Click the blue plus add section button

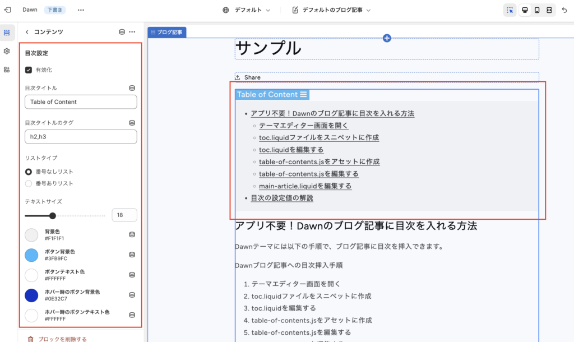click(x=387, y=38)
